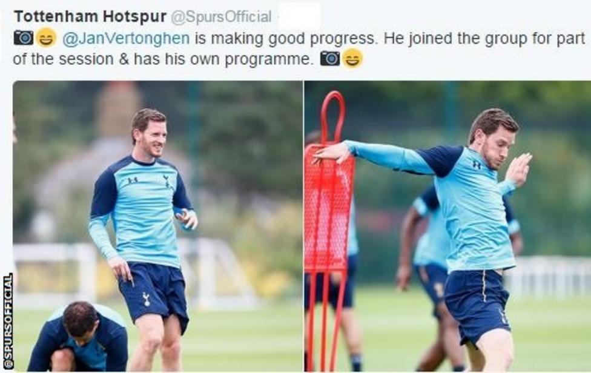
Task: Click the @SpursOfficial handle
Action: pos(221,17)
